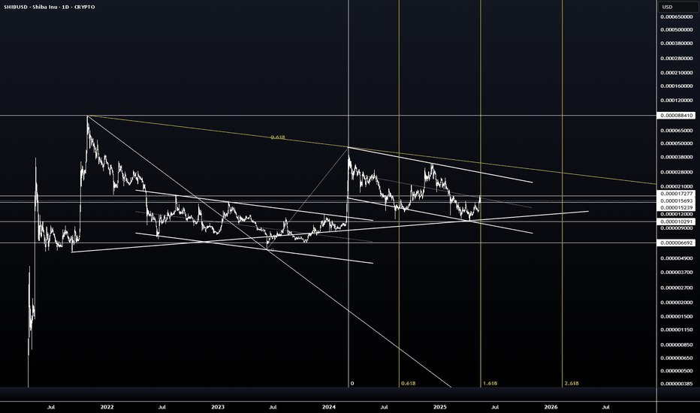This screenshot has width=700, height=413.
Task: Click the 2022 label on time axis
Action: tap(107, 407)
